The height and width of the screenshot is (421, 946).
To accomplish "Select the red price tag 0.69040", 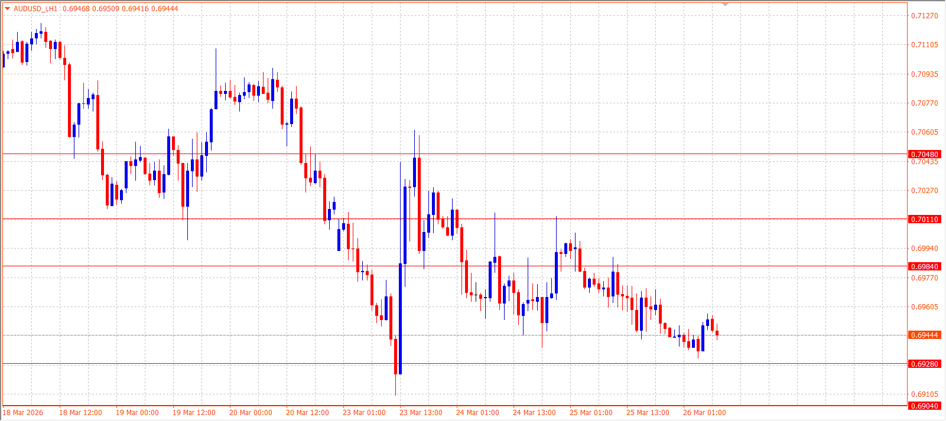I will pos(924,406).
